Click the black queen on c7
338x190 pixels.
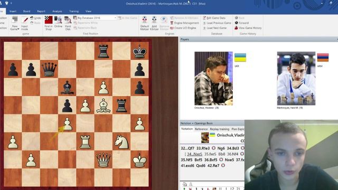click(x=49, y=69)
